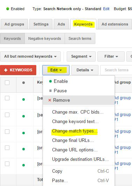The width and height of the screenshot is (132, 186).
Task: Click the Ad group column header
Action: 123,82
